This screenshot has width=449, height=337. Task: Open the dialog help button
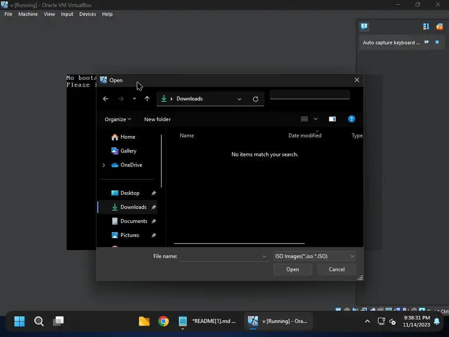pyautogui.click(x=351, y=119)
